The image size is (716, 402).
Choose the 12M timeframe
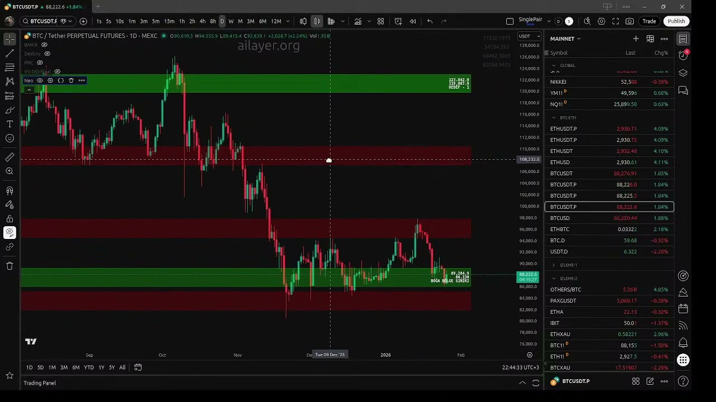point(276,21)
